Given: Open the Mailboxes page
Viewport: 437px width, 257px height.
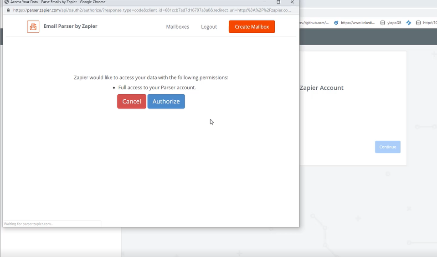Looking at the screenshot, I should [178, 27].
